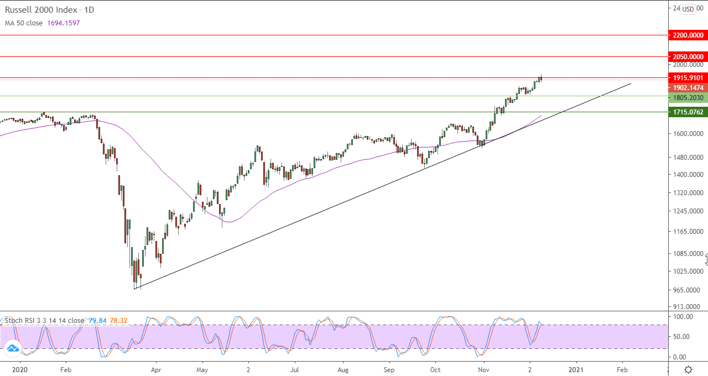Click the 50.00 oscillator axis label
708x376 pixels.
(682, 336)
